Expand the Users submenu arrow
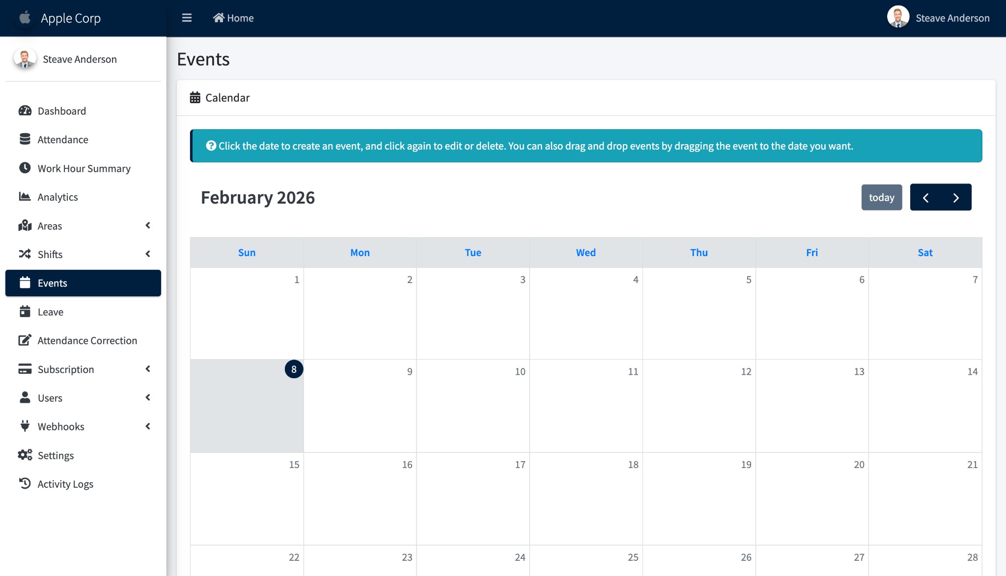This screenshot has height=576, width=1006. [148, 398]
